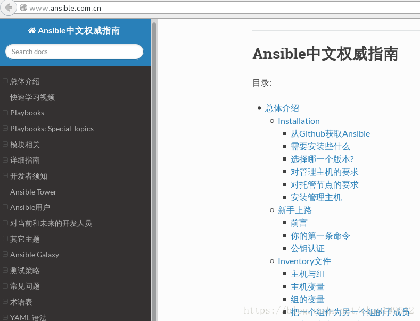This screenshot has width=420, height=321.
Task: Open YAML 语法 in the sidebar
Action: pyautogui.click(x=28, y=317)
